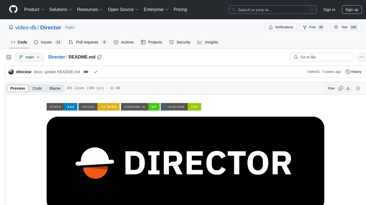Expand the Resources menu
The height and width of the screenshot is (205, 366).
[x=90, y=9]
